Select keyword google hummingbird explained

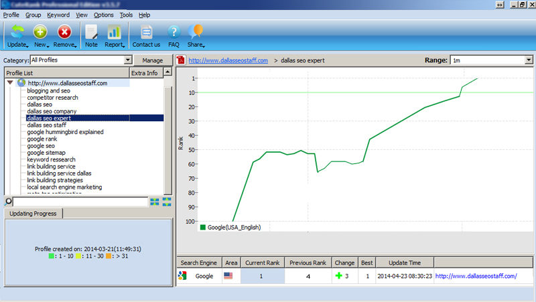point(65,132)
